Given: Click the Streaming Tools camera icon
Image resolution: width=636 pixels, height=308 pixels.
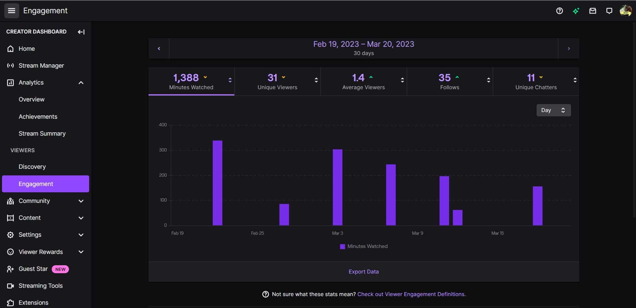Looking at the screenshot, I should [x=10, y=285].
